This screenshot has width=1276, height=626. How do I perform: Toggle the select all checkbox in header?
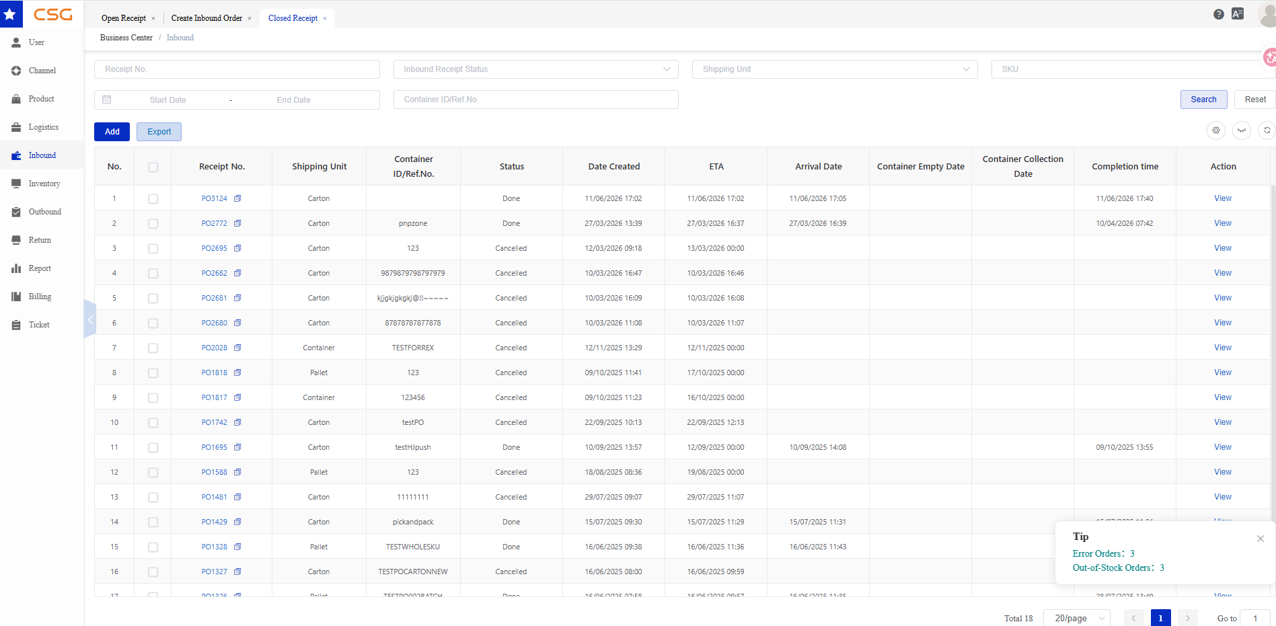click(153, 167)
